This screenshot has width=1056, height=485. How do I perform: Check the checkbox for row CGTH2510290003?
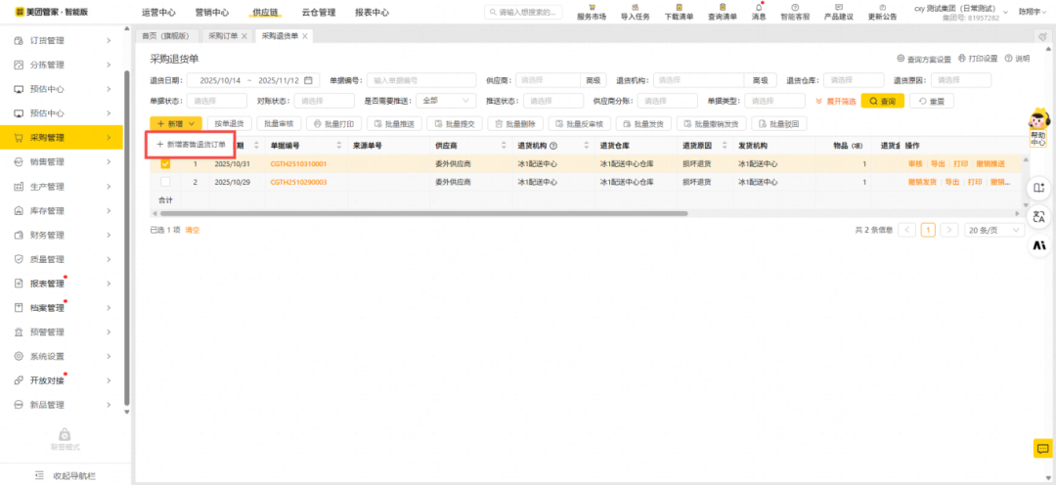[x=165, y=182]
